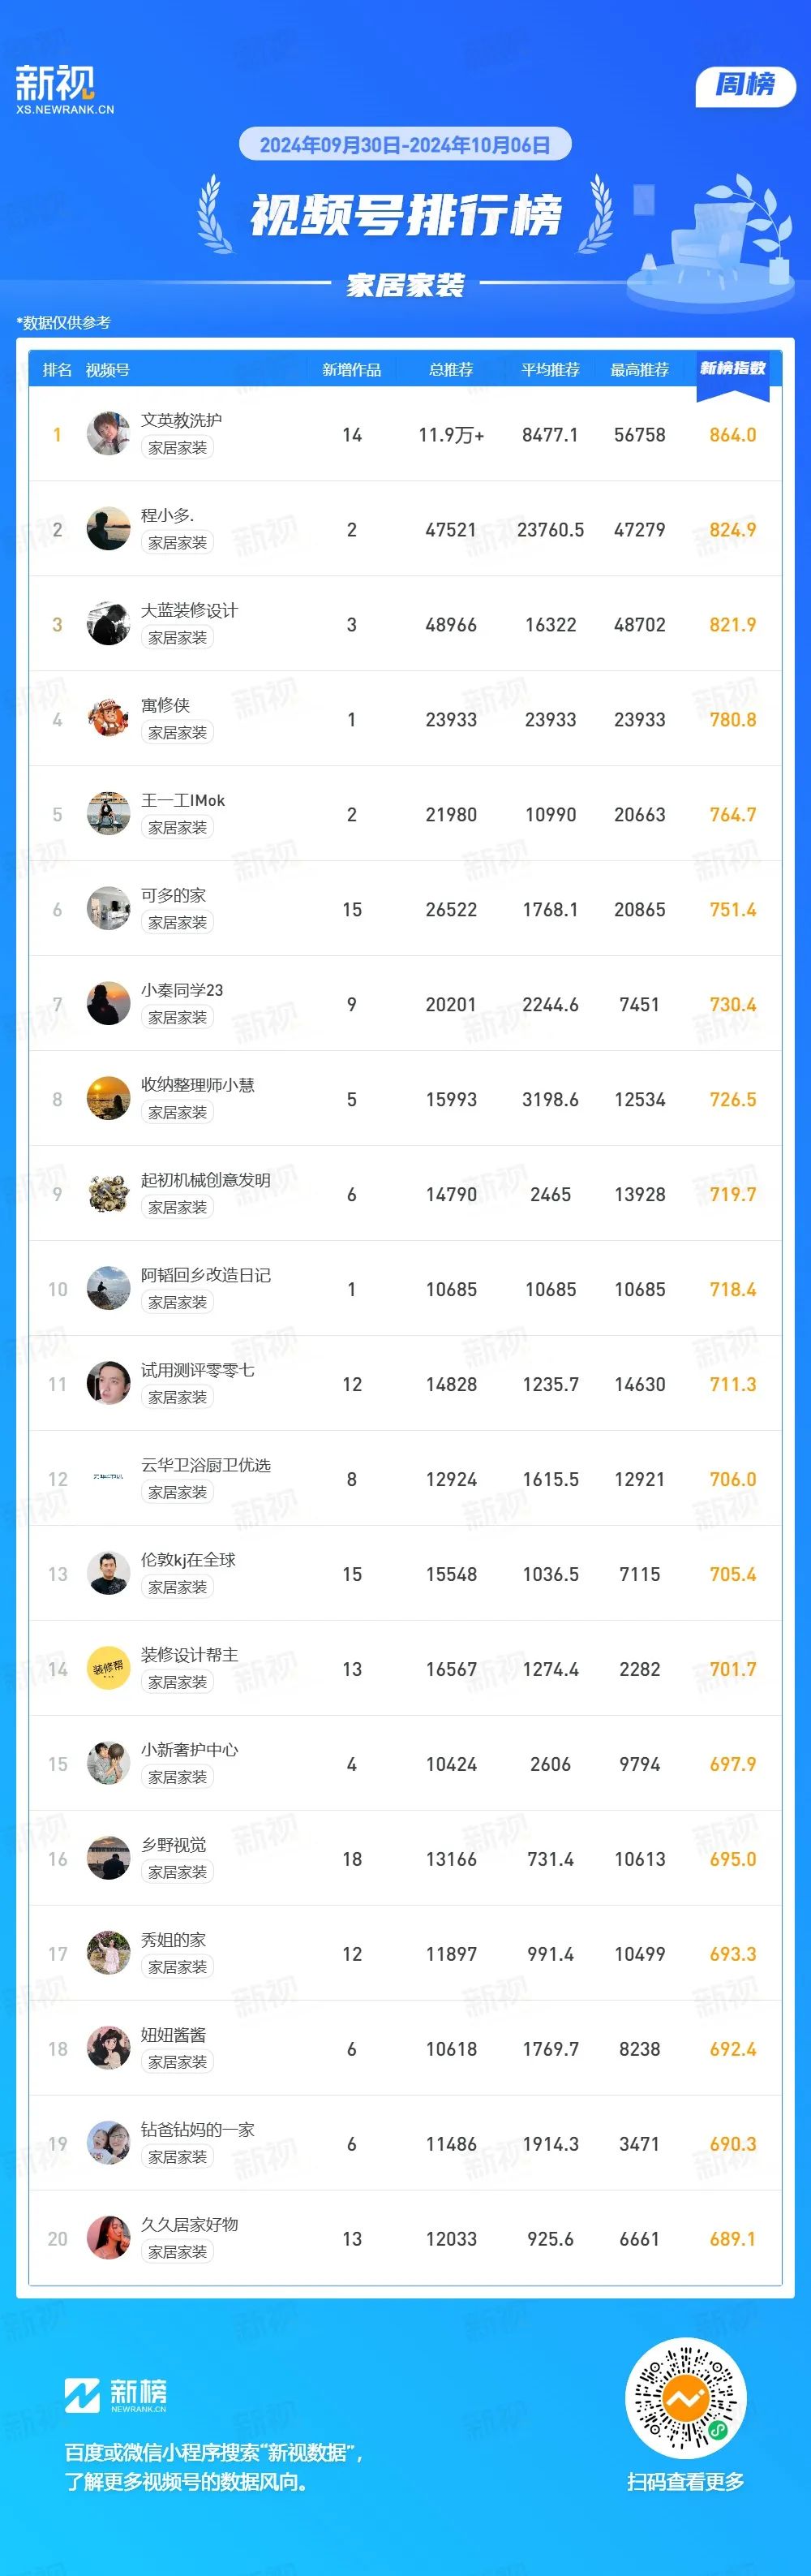The image size is (811, 2576).
Task: Open avatar of 小秦同学23
Action: (108, 1003)
